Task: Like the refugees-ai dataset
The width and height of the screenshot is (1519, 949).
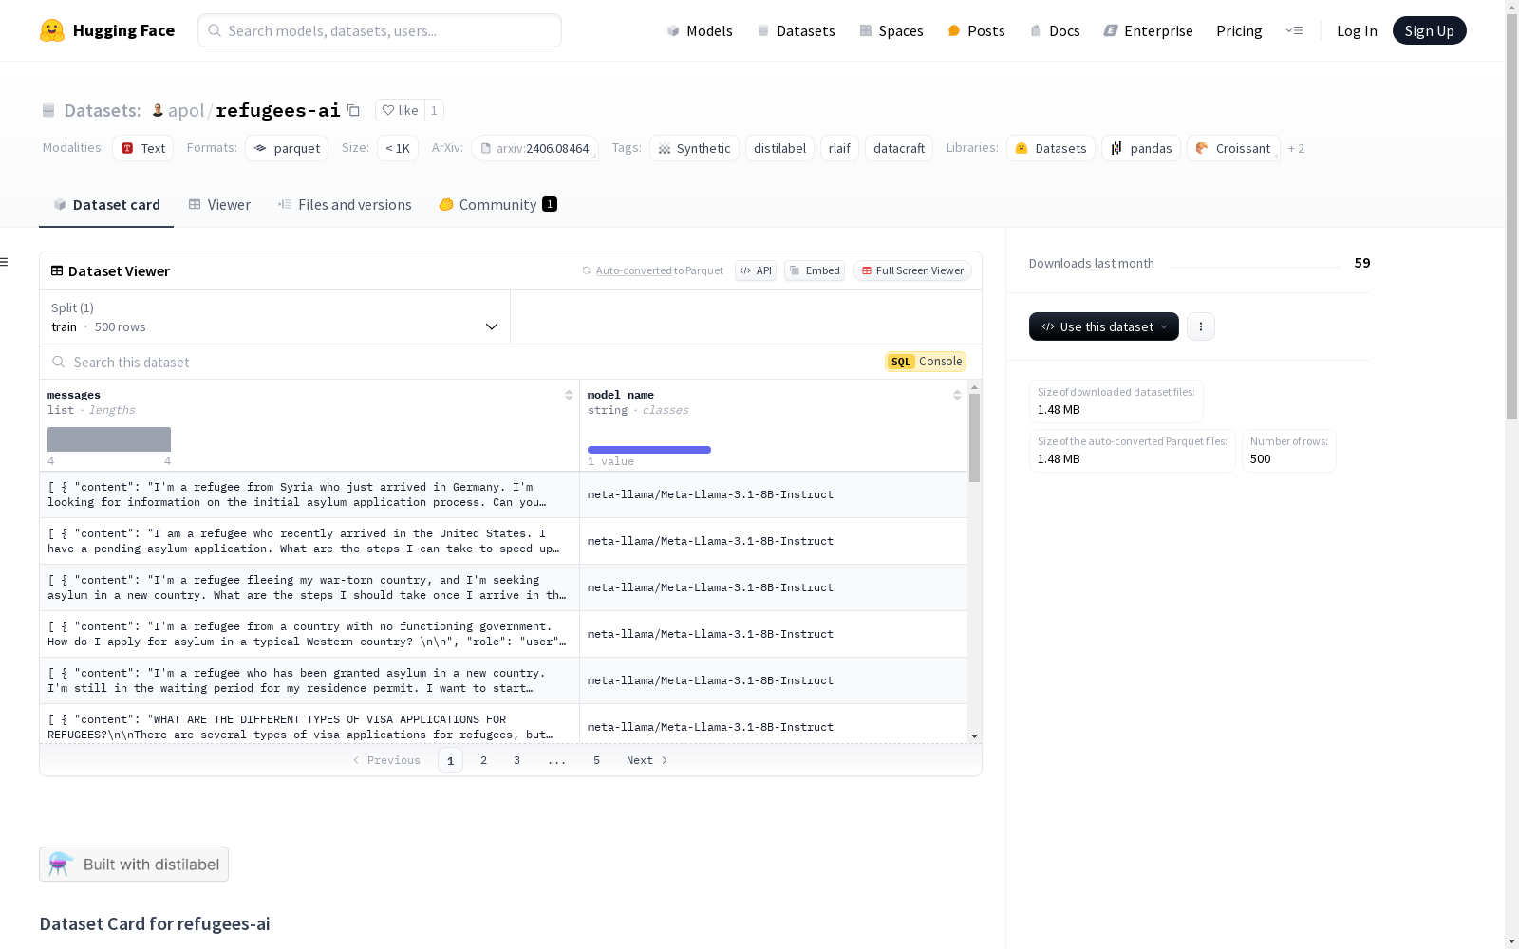Action: tap(400, 110)
